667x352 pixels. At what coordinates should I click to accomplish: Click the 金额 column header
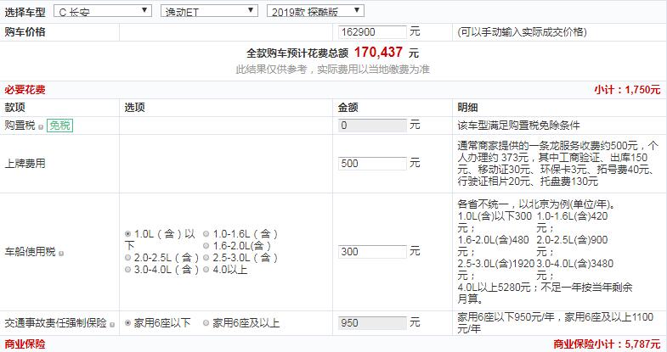tap(348, 108)
